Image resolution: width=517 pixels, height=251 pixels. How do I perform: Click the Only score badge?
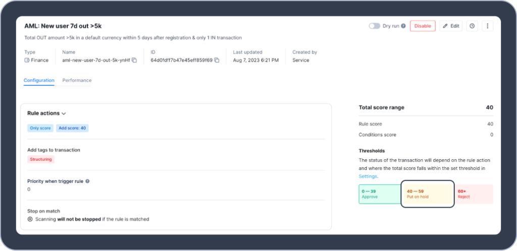tap(40, 128)
